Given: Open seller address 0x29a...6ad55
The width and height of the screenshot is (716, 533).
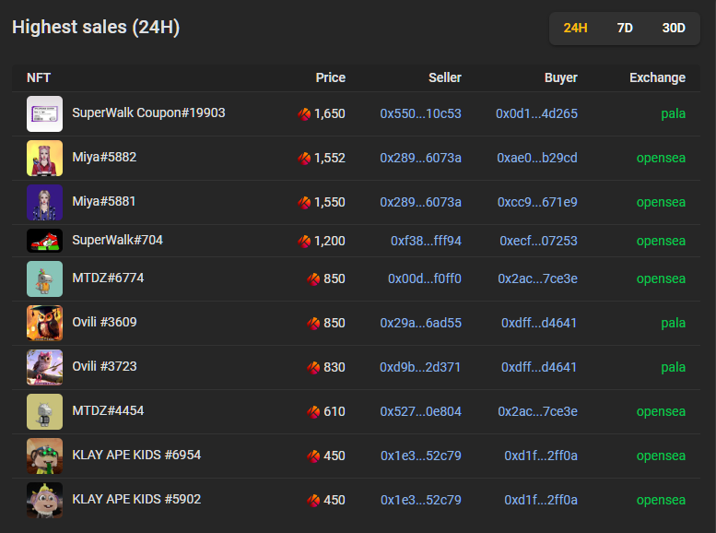Looking at the screenshot, I should [420, 323].
